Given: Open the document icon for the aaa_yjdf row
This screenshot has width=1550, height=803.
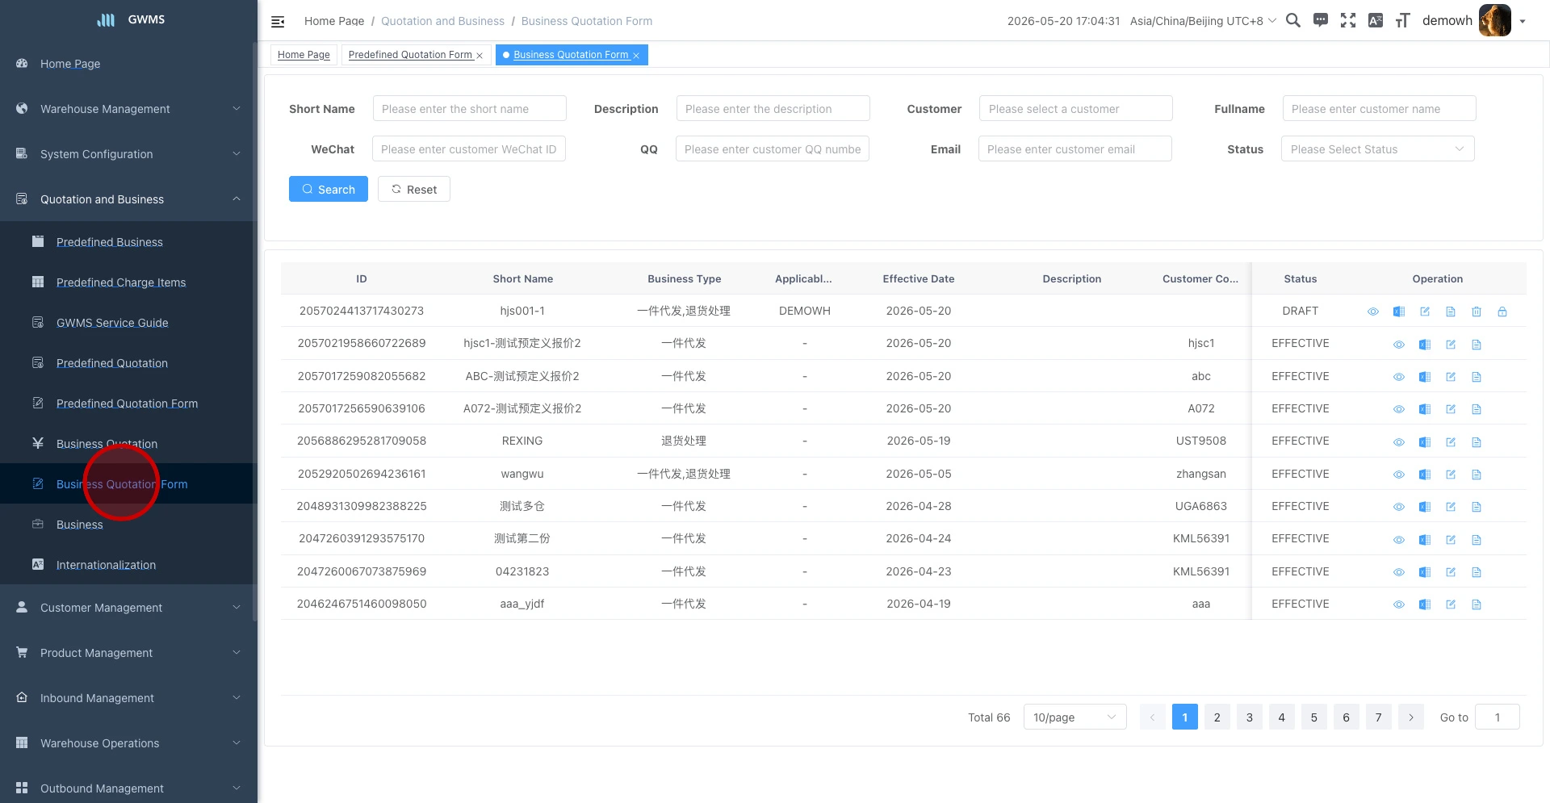Looking at the screenshot, I should coord(1477,604).
